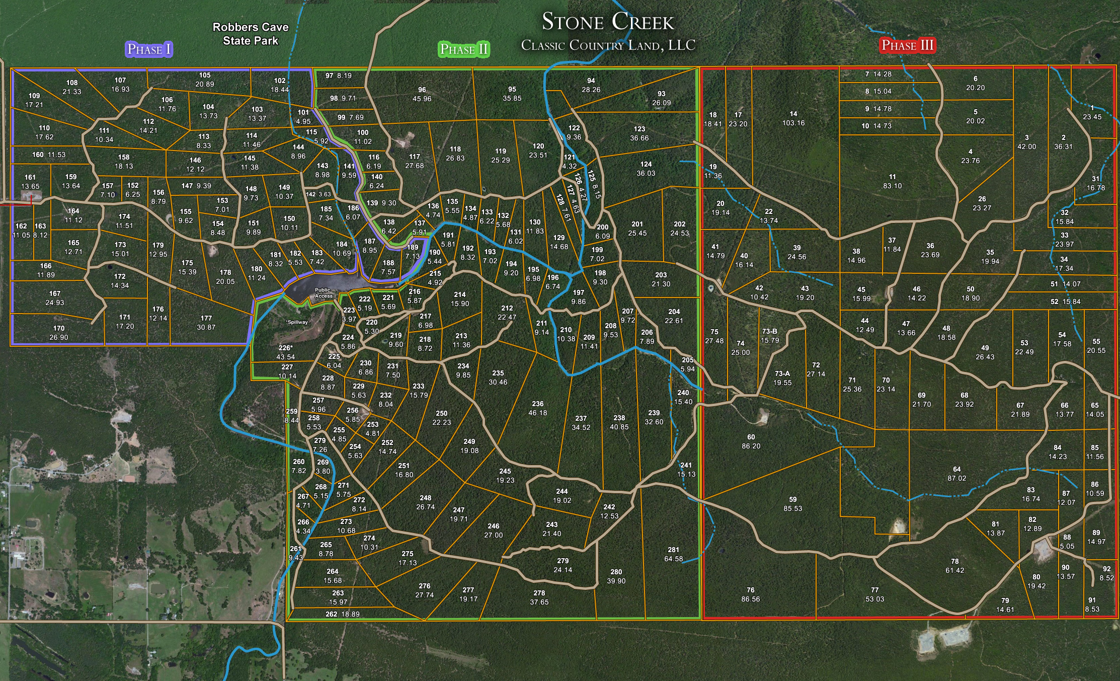Select lot 96 with 45.96 acres

422,94
